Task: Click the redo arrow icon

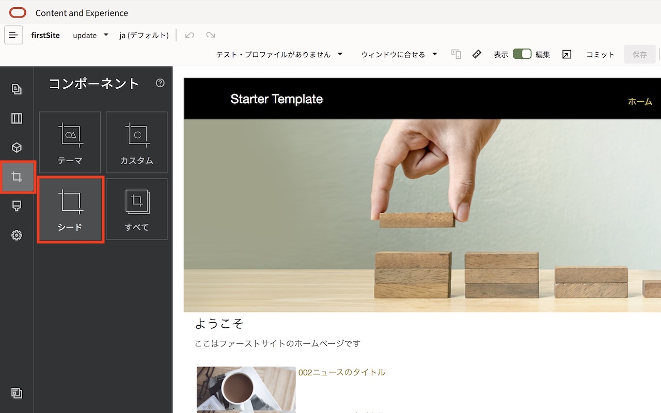Action: pyautogui.click(x=210, y=35)
